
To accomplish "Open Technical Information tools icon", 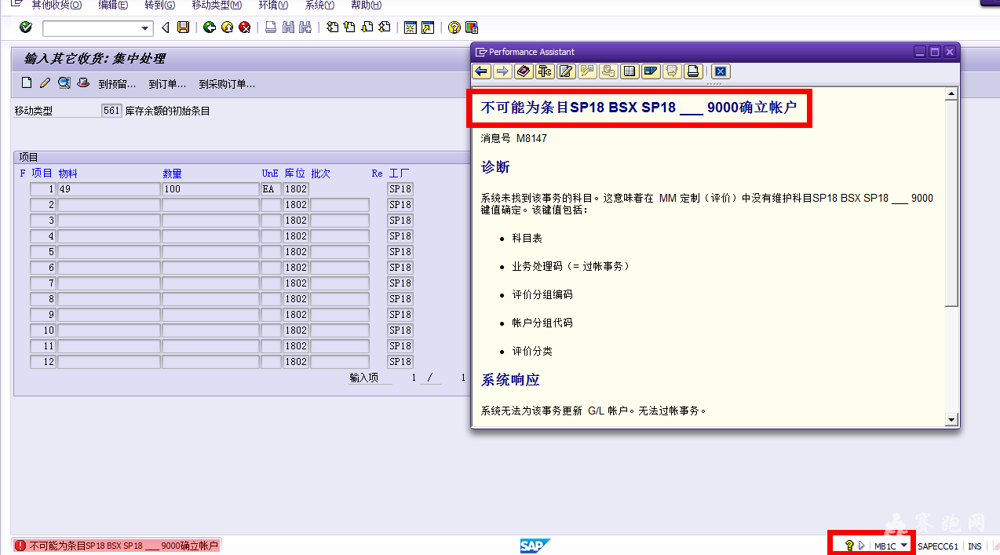I will (x=545, y=71).
